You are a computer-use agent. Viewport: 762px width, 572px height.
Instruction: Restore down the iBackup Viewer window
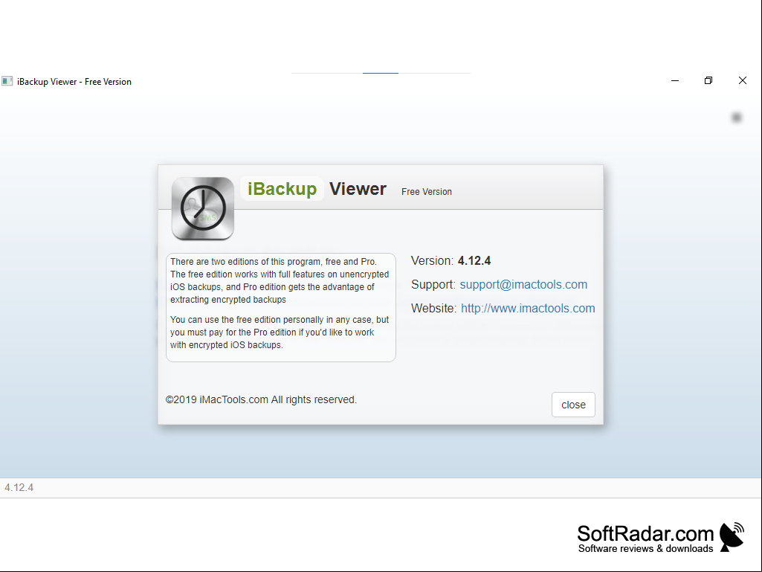(708, 81)
